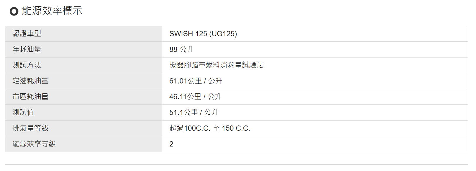This screenshot has height=171, width=476.
Task: Select the 定速耗油量 row label
Action: 83,81
